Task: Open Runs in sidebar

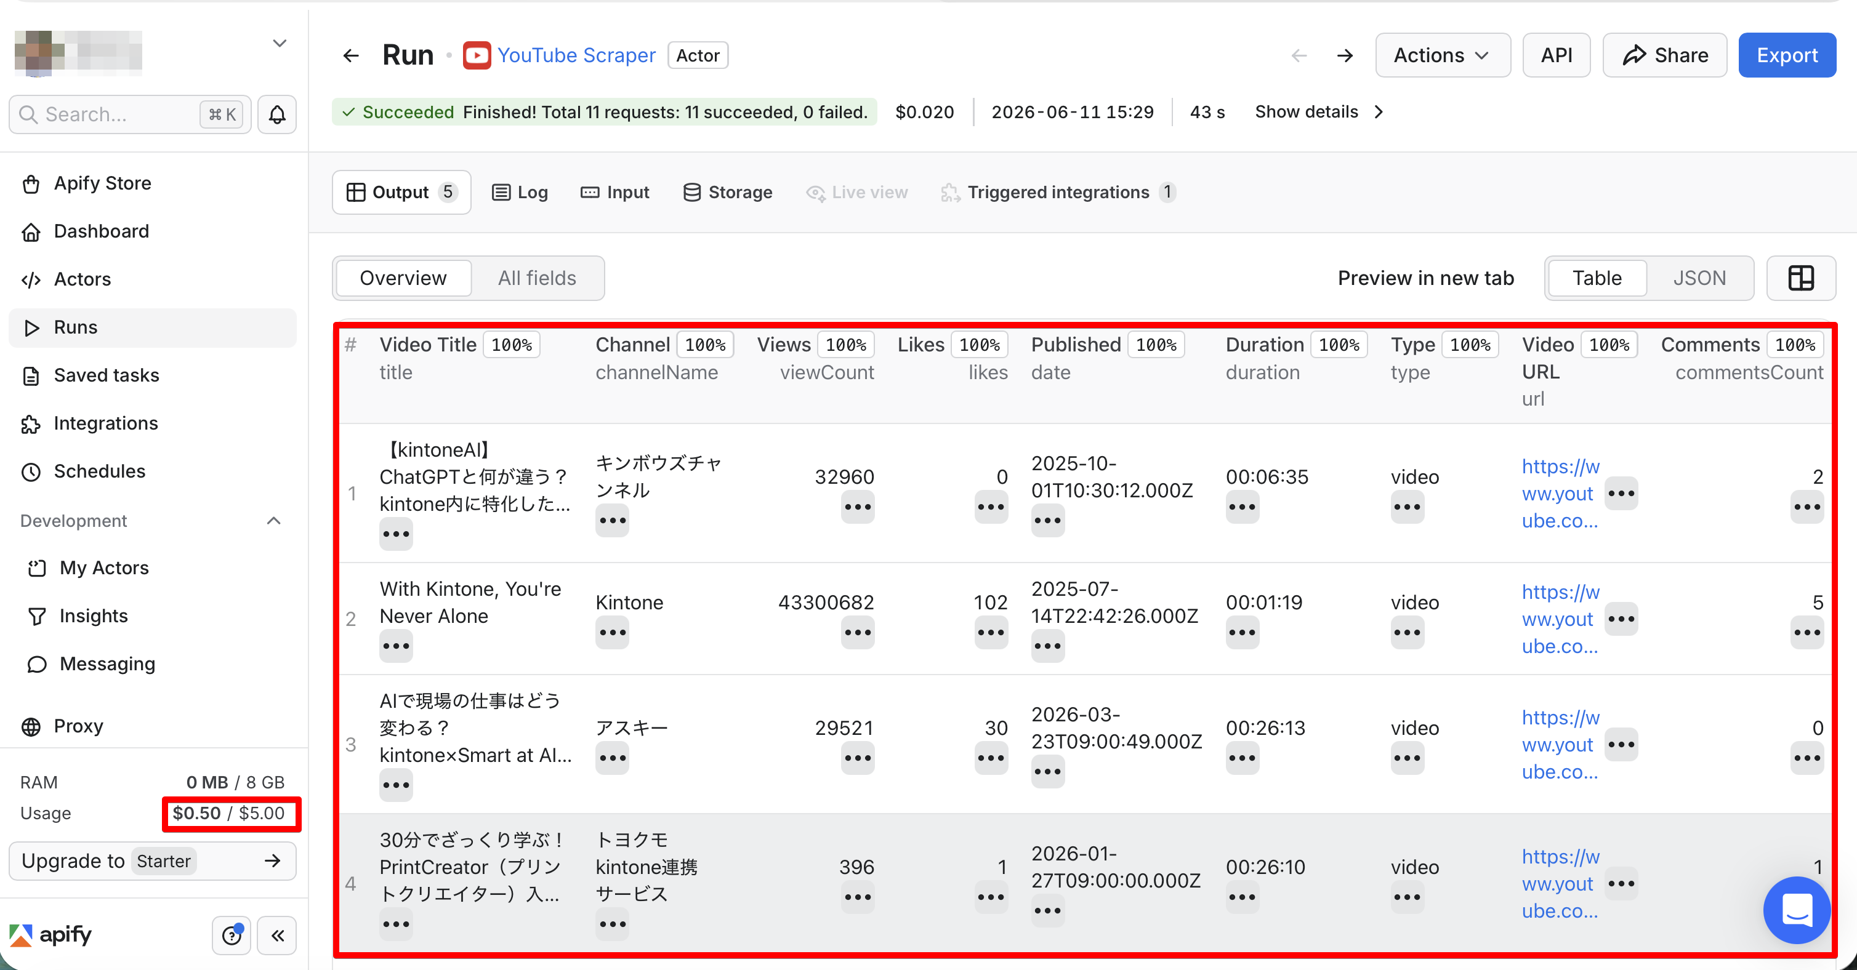Action: pyautogui.click(x=152, y=328)
